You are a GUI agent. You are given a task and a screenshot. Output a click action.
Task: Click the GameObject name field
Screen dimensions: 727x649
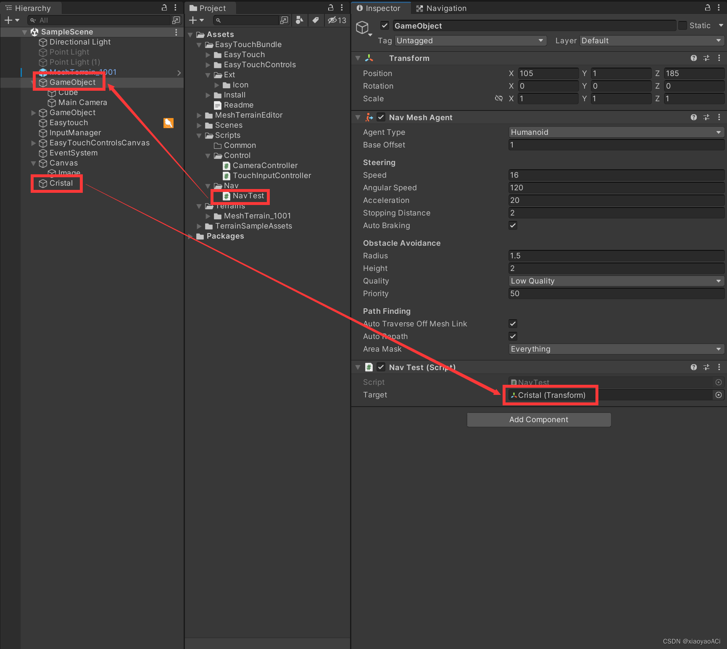534,26
